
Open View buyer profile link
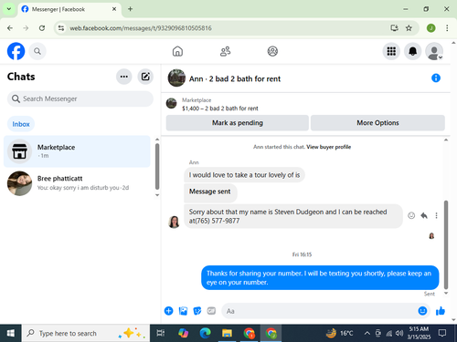328,147
